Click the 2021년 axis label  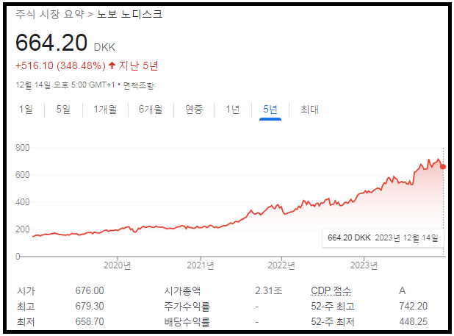[x=201, y=265]
